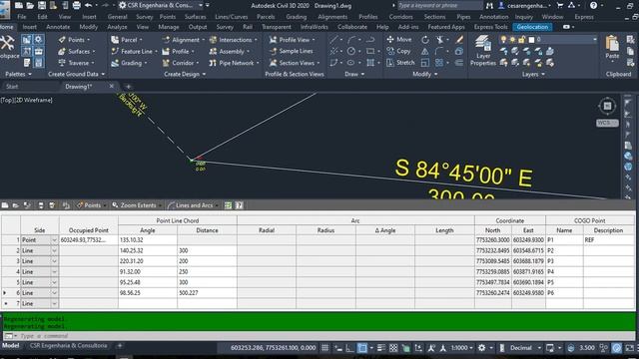Expand the Modify panel
The width and height of the screenshot is (639, 359).
click(x=425, y=74)
